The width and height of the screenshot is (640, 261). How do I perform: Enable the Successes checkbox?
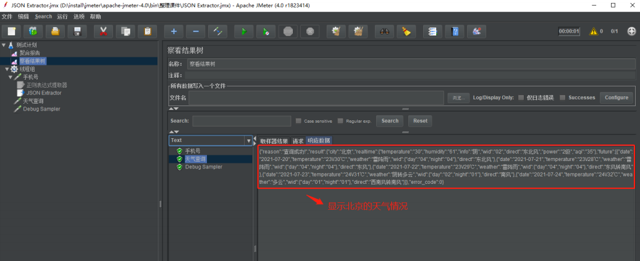click(562, 97)
